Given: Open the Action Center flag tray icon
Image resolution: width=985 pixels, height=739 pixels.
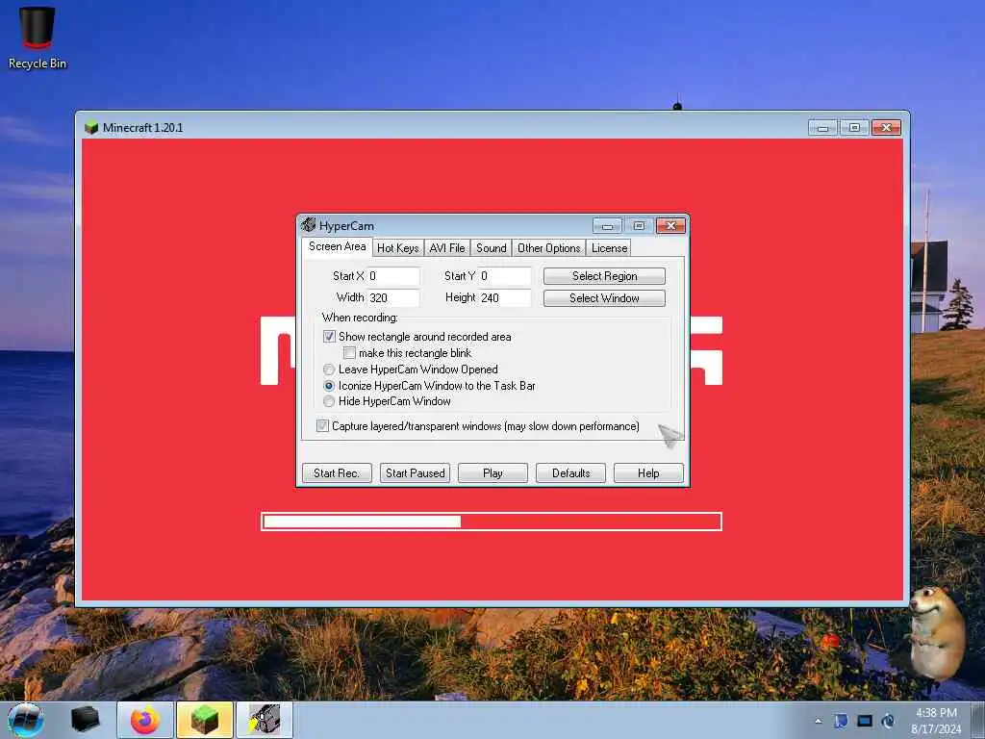Looking at the screenshot, I should (841, 721).
